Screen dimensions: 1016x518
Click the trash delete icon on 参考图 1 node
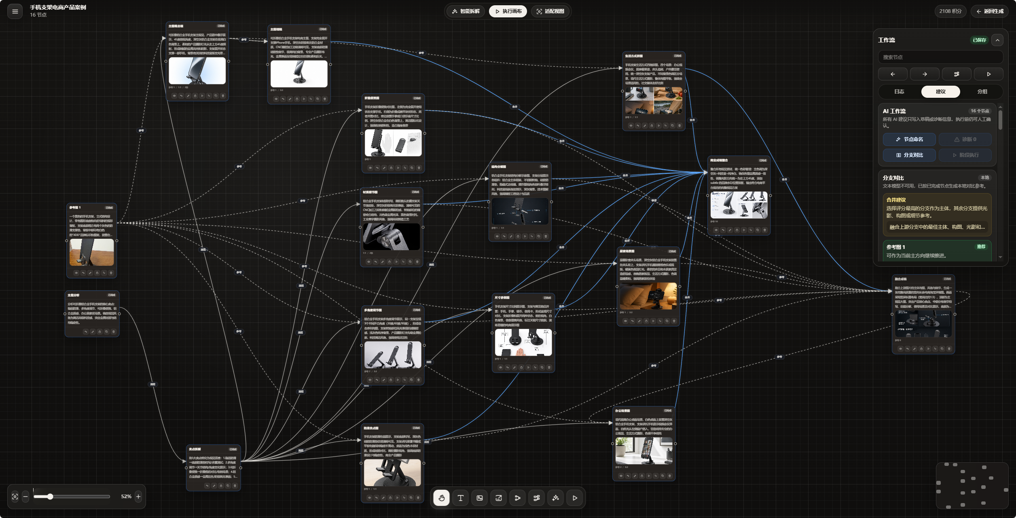pos(111,273)
